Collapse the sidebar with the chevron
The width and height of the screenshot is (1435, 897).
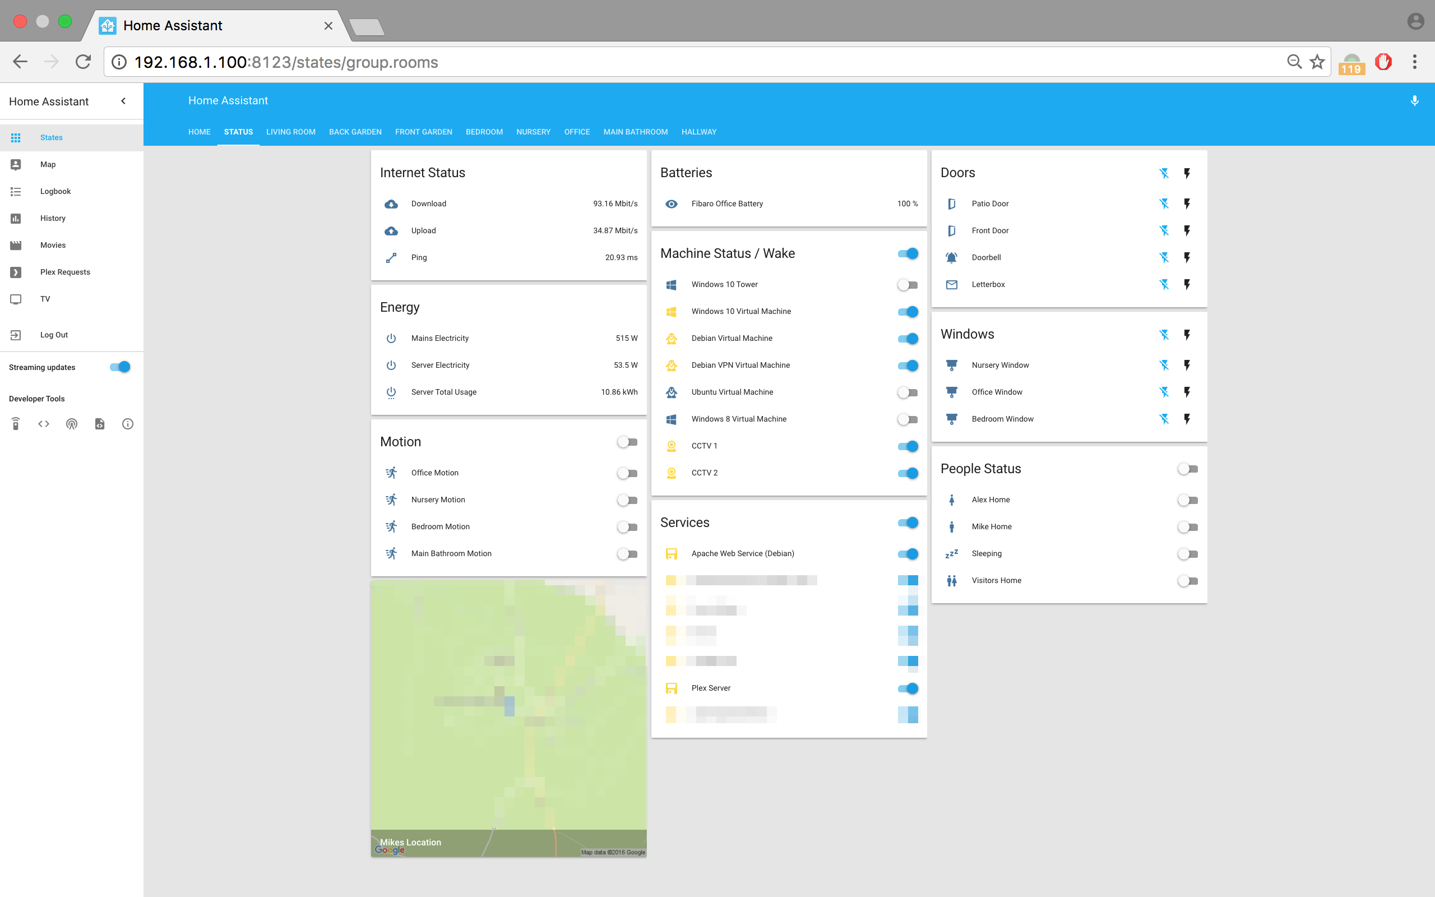(x=123, y=101)
